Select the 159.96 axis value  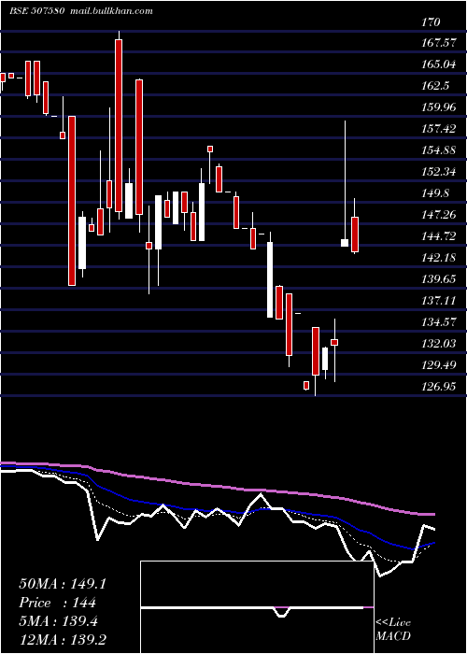(439, 107)
